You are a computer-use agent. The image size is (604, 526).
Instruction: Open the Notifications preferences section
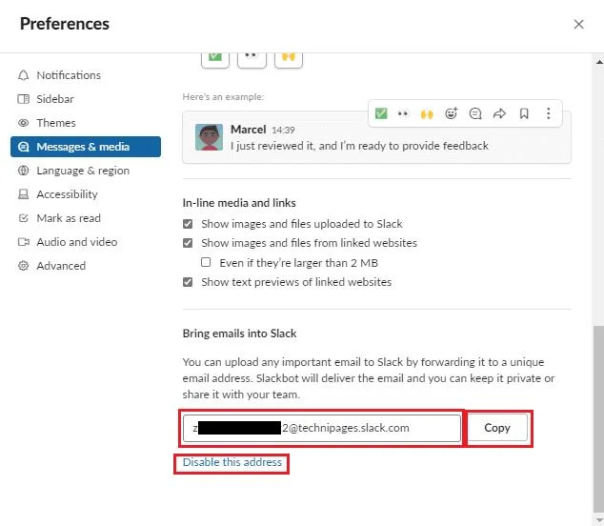(x=86, y=75)
